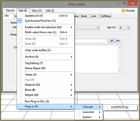Toggle the EN language button
The height and width of the screenshot is (121, 140).
[x=118, y=41]
